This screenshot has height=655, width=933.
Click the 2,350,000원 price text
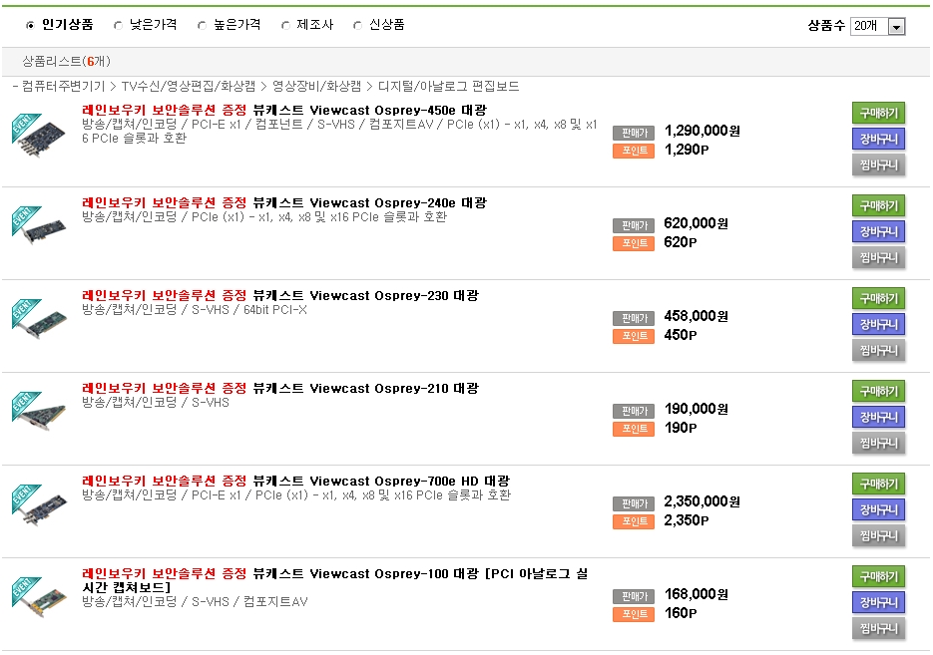702,501
